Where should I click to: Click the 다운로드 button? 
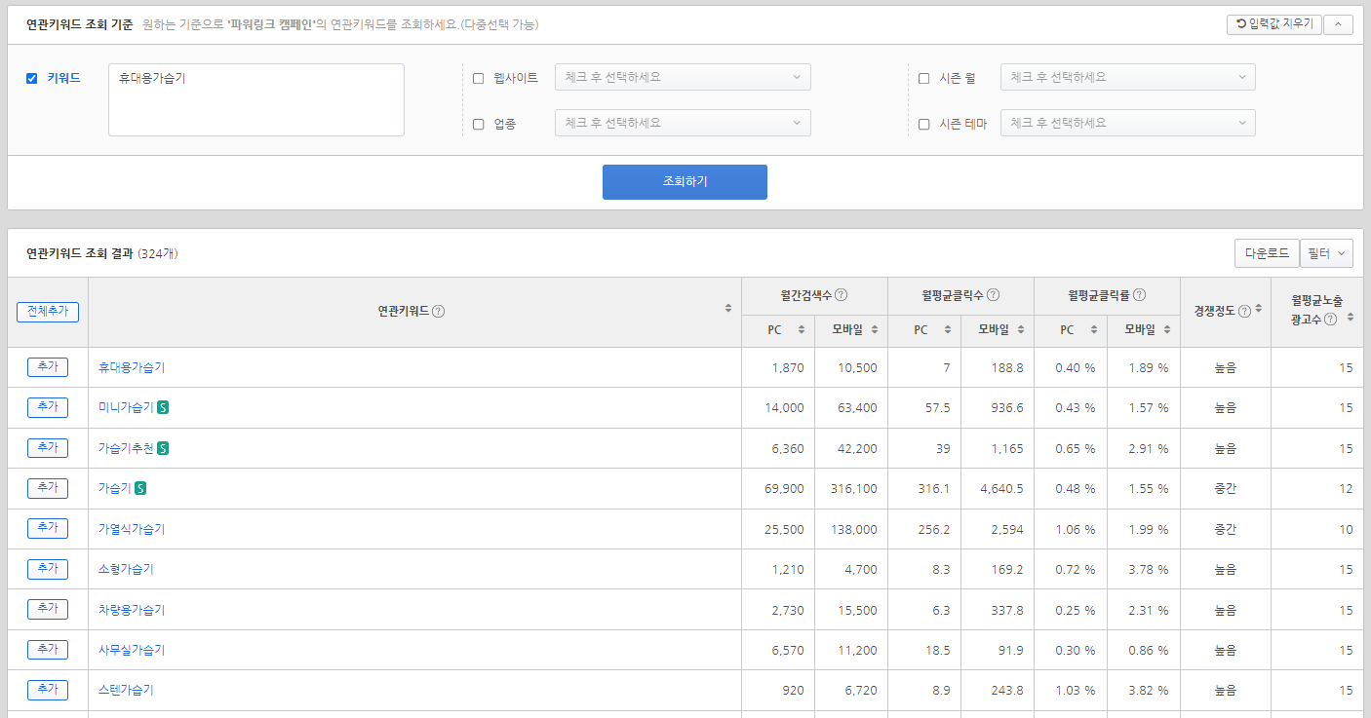pyautogui.click(x=1267, y=253)
